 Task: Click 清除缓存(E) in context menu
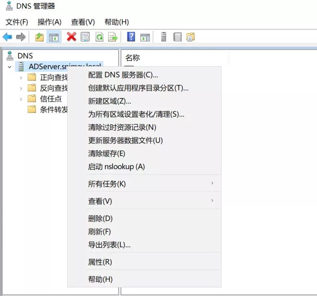click(106, 153)
